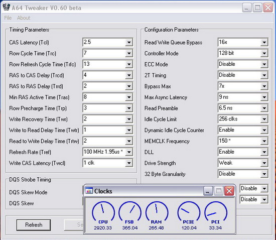Image resolution: width=276 pixels, height=240 pixels.
Task: Expand Read Write Queue Bypass dropdown
Action: [264, 42]
